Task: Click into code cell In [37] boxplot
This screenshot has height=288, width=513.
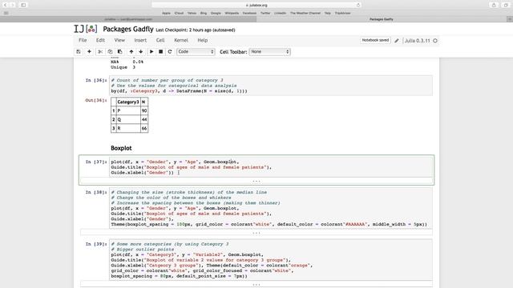Action: pyautogui.click(x=271, y=167)
